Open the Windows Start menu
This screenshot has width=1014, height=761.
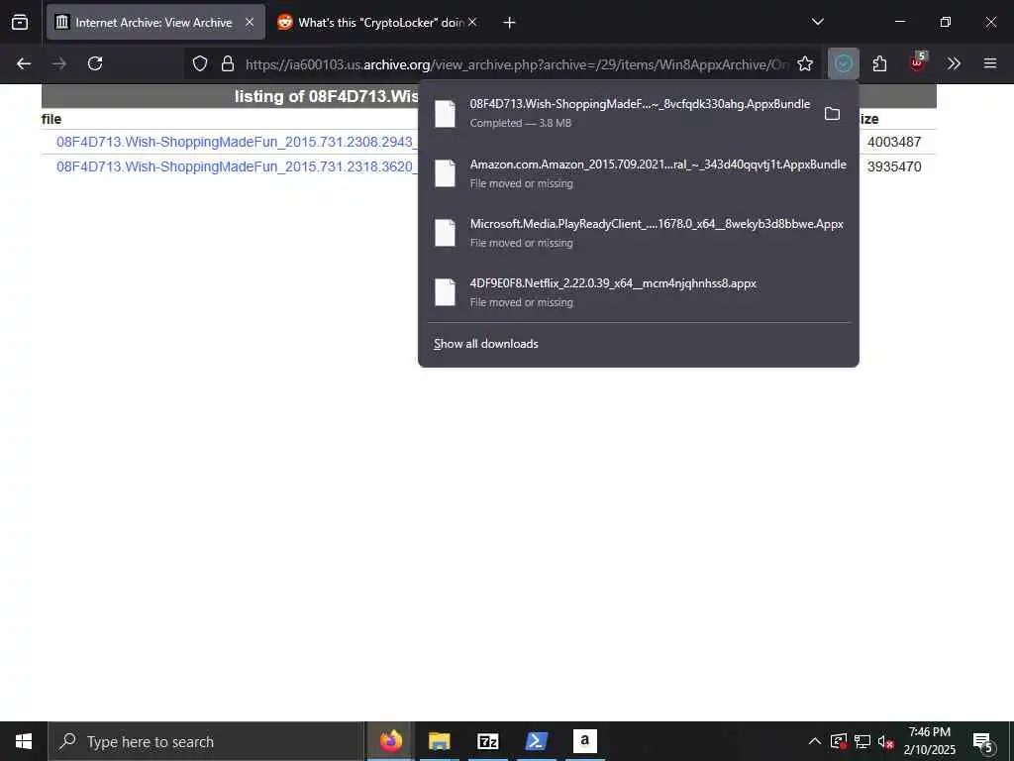pyautogui.click(x=24, y=741)
